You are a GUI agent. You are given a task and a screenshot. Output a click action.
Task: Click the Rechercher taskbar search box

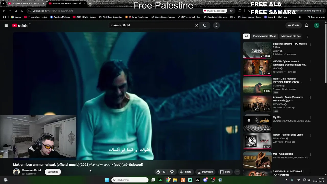[130, 180]
